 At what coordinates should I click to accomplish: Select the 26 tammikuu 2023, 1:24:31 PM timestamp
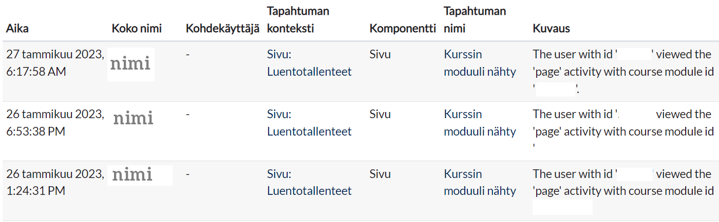tap(55, 182)
